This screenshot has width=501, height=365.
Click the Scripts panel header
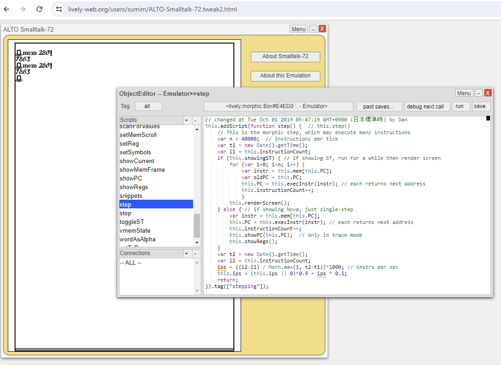coord(151,120)
